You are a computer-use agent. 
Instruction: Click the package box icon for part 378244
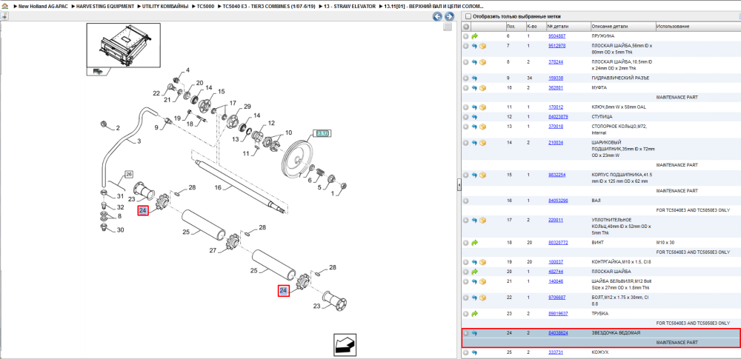[x=482, y=62]
